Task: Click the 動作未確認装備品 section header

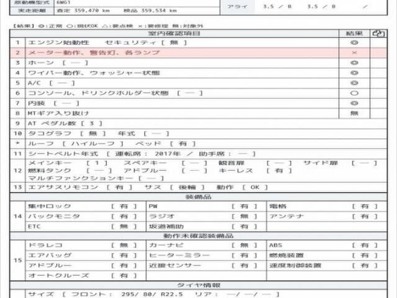Action: 198,236
